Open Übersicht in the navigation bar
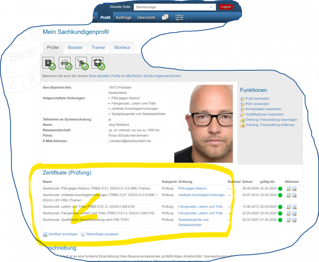Viewport: 319px width, 262px height. [x=146, y=17]
